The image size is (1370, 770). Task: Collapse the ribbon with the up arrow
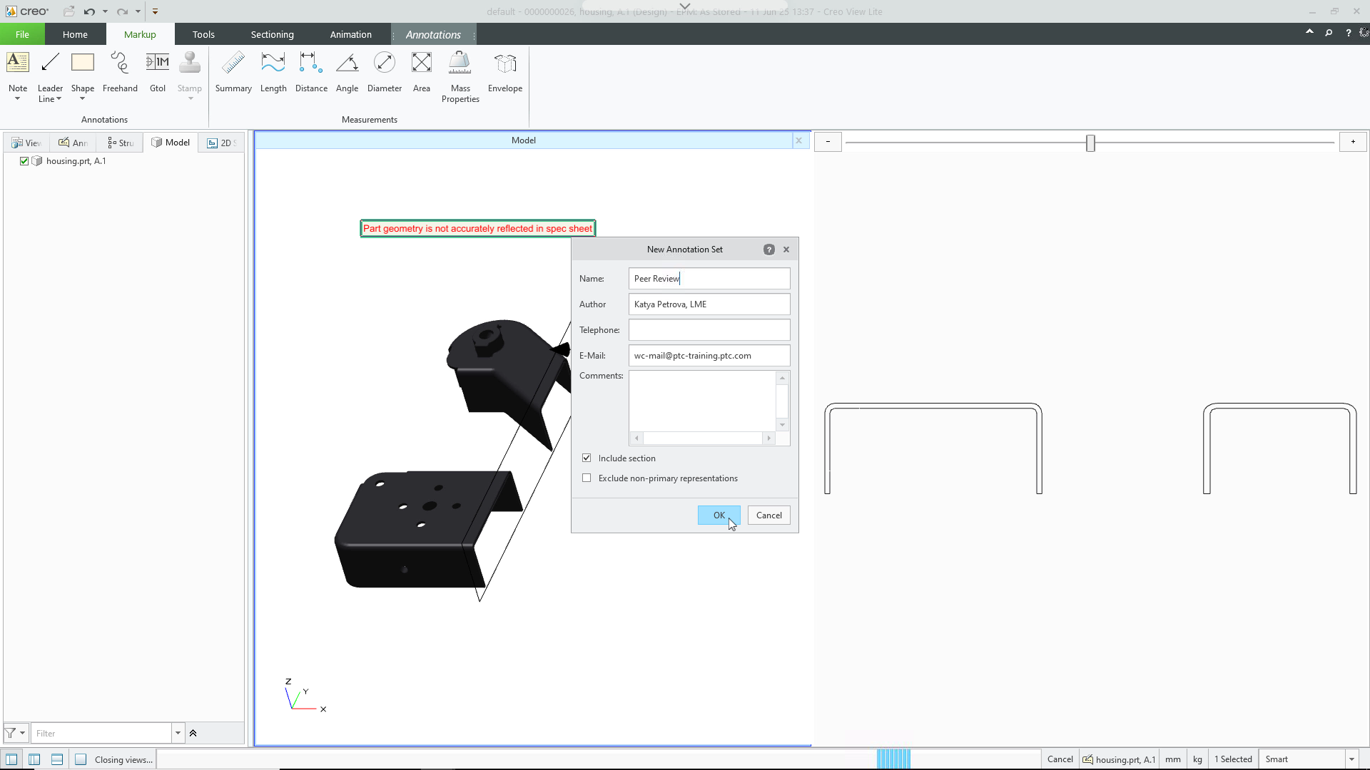[1309, 32]
